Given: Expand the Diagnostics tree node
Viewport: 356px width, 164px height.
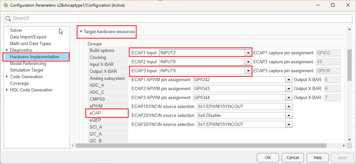Looking at the screenshot, I should [x=7, y=50].
